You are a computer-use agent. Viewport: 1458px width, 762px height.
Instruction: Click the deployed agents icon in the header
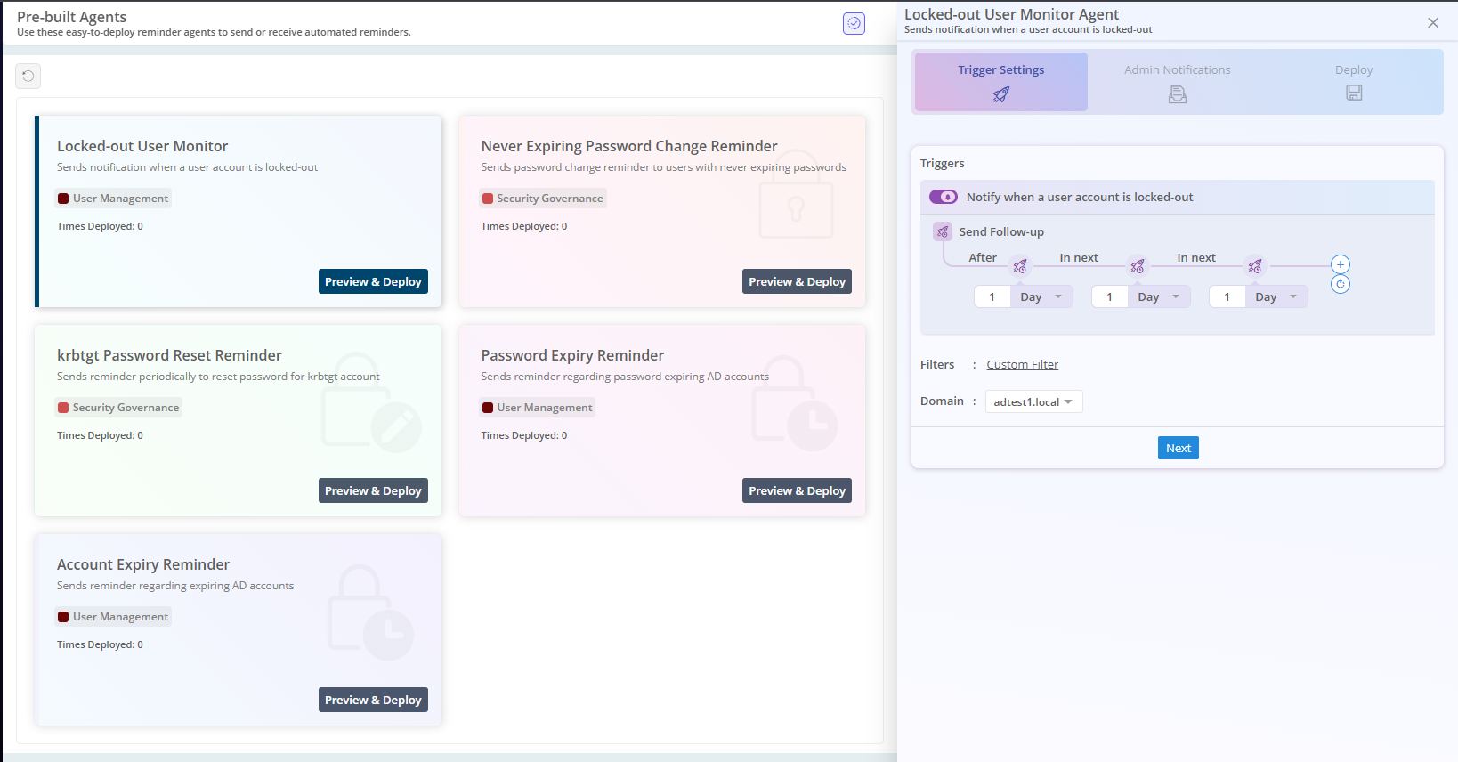[854, 24]
